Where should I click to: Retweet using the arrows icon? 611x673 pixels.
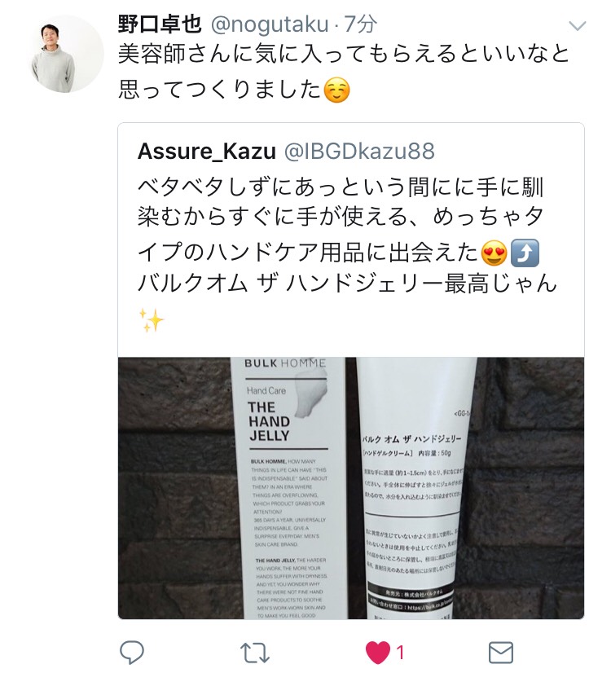point(254,653)
